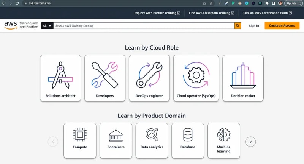The width and height of the screenshot is (304, 164).
Task: Select the DevOps engineer wrench icon
Action: [x=149, y=75]
